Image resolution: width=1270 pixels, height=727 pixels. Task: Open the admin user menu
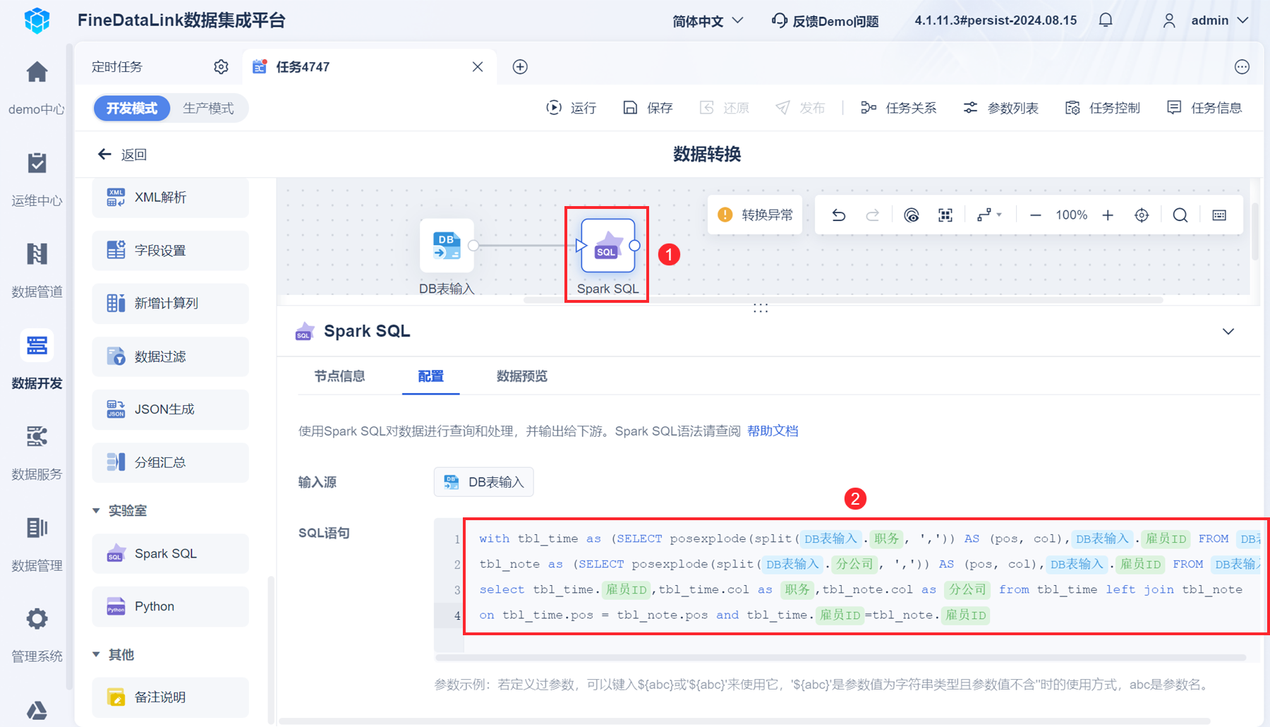(1206, 21)
